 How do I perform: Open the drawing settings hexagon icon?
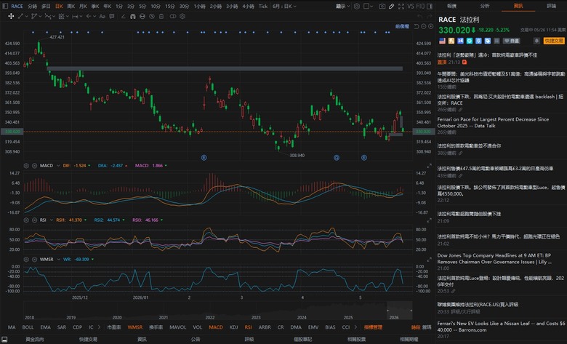click(x=182, y=16)
